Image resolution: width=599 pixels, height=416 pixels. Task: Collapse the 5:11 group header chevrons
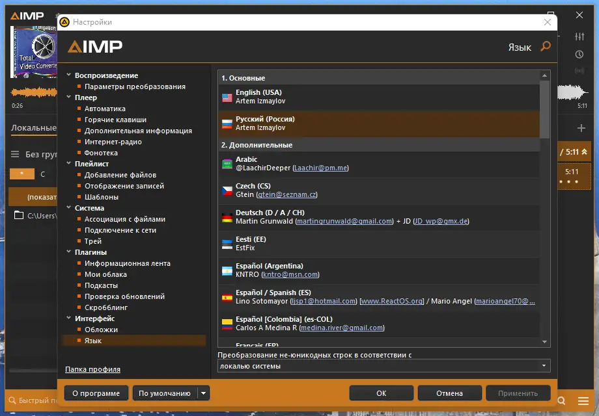[584, 152]
